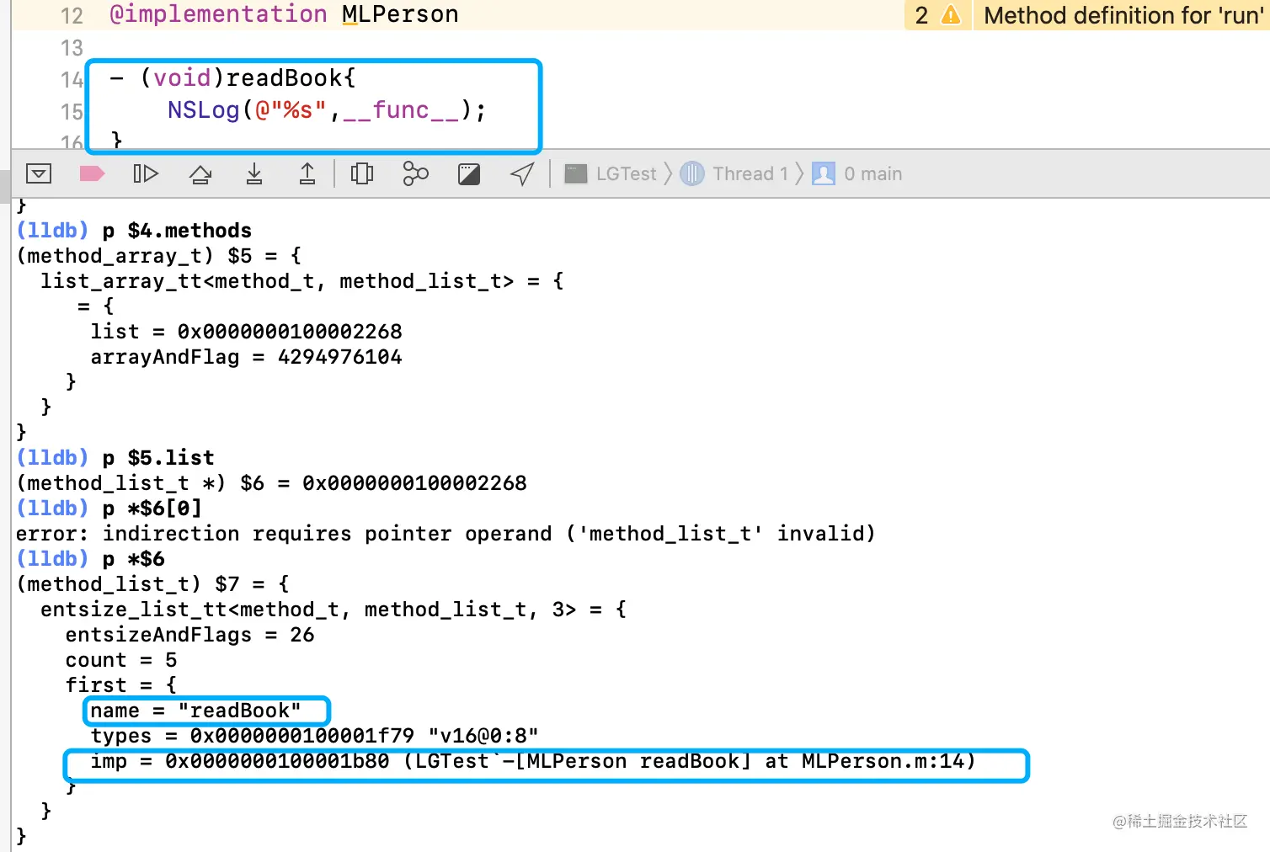Click the readBook method name in the editor
This screenshot has height=852, width=1270.
coord(285,77)
